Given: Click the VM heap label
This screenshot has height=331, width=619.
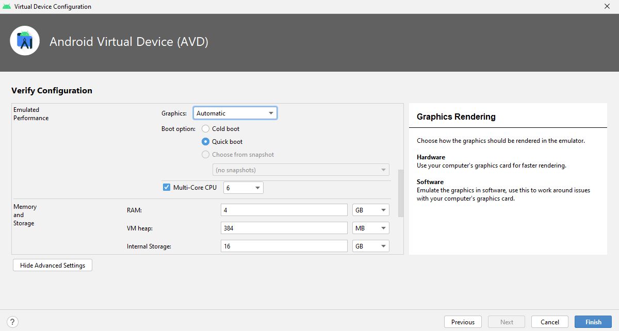Looking at the screenshot, I should click(140, 228).
